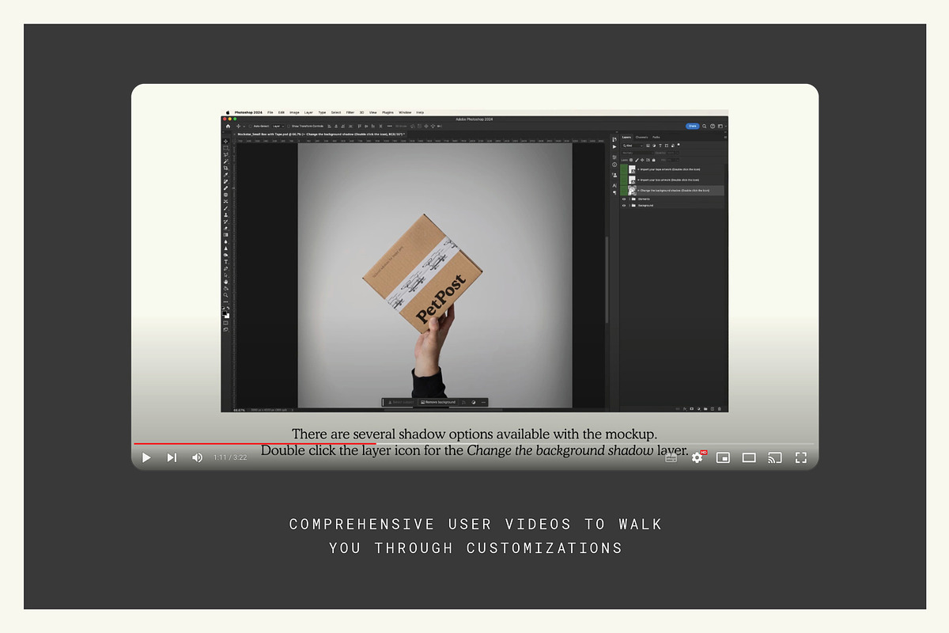This screenshot has width=949, height=633.
Task: Open the Layer menu
Action: pos(308,112)
